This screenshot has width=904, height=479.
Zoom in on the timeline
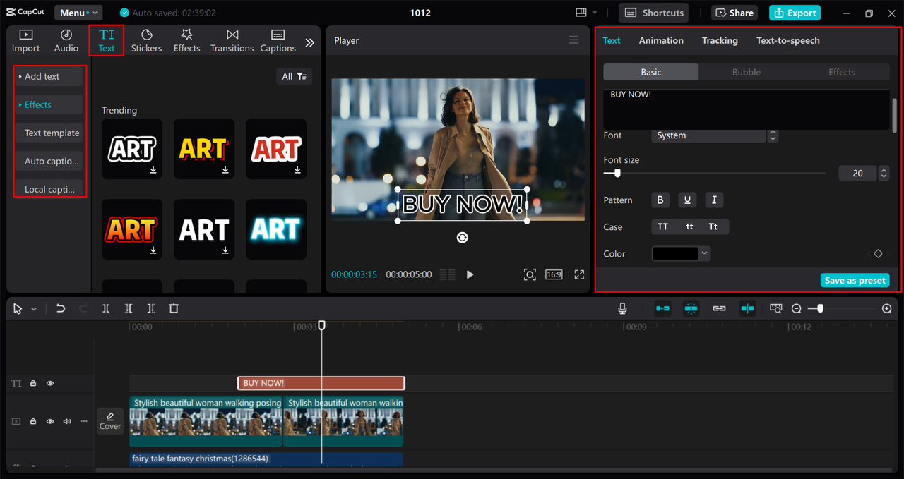887,308
